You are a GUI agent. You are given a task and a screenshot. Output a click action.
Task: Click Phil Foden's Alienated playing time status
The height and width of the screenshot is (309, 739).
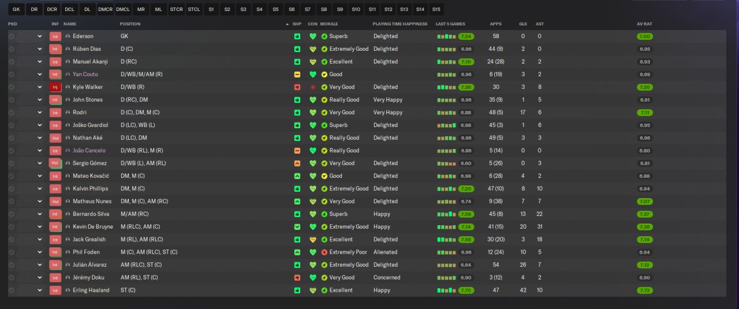[x=386, y=252]
